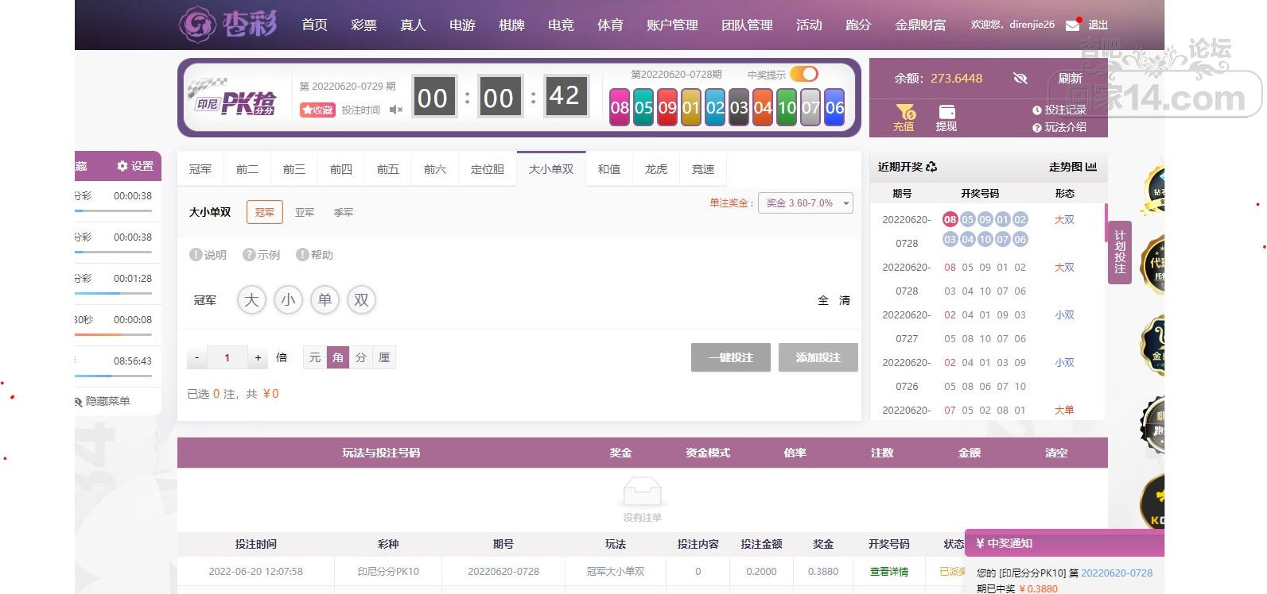Open the 金鼎财富 menu item
The width and height of the screenshot is (1267, 594).
(920, 25)
